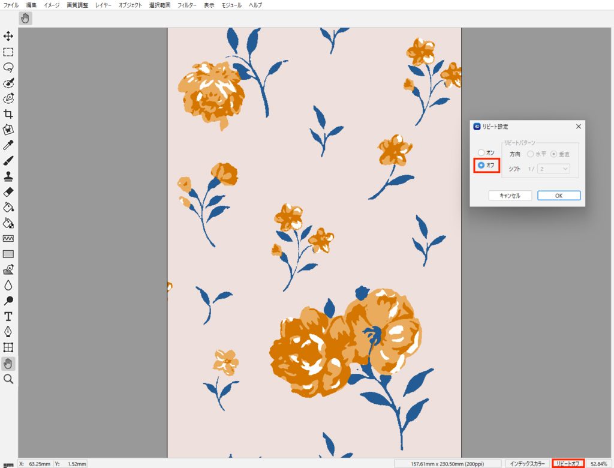The height and width of the screenshot is (468, 614).
Task: Choose 水平 direction radio button
Action: tap(530, 154)
